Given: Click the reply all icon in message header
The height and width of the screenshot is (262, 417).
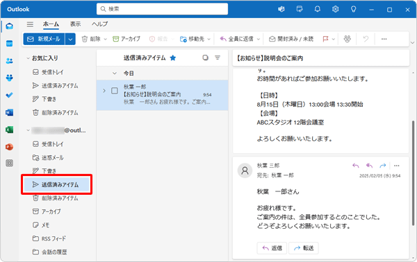Looking at the screenshot, I should pos(370,166).
